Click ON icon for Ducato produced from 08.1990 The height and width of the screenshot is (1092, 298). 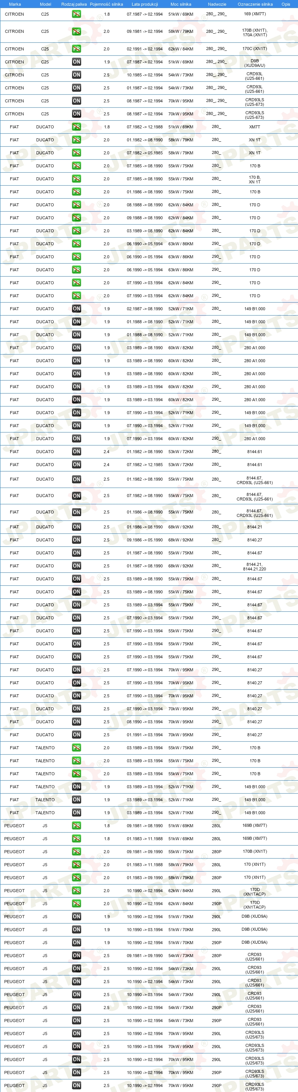point(77,721)
